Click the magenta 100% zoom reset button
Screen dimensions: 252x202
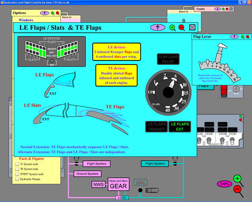point(224,183)
